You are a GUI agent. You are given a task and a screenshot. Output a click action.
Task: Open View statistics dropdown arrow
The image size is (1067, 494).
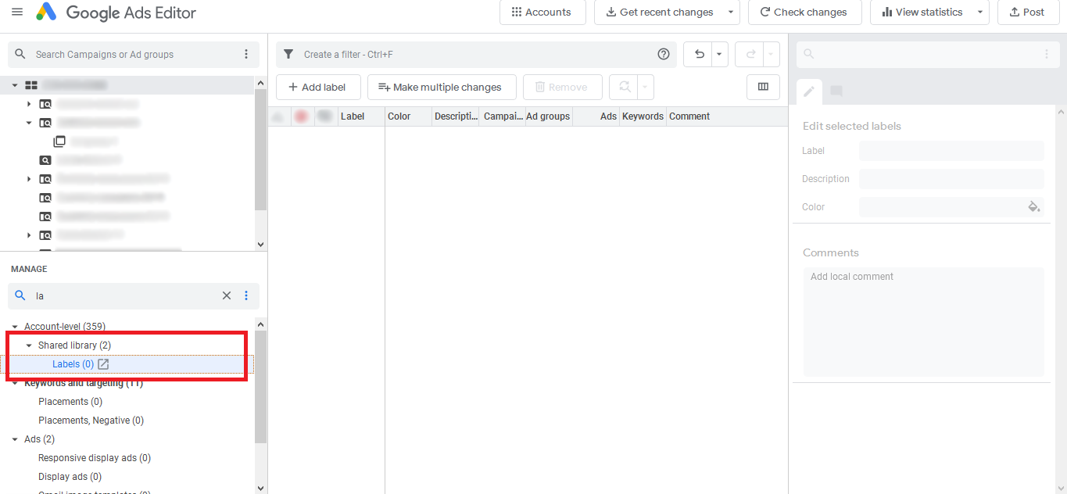[x=980, y=13]
